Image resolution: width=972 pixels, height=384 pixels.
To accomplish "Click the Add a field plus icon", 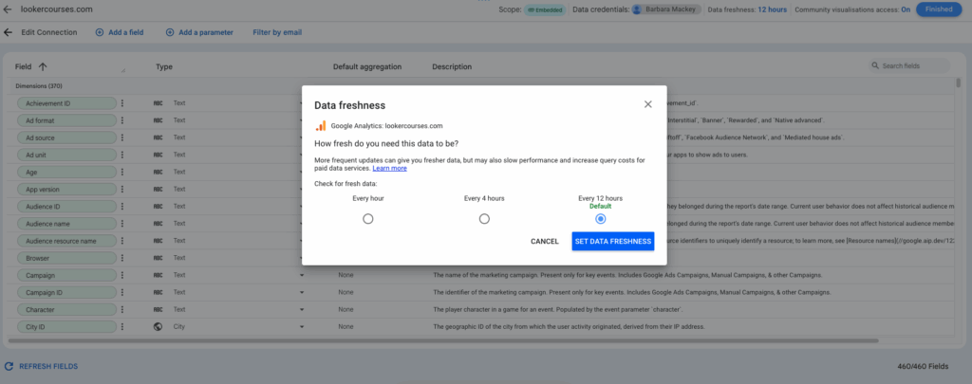I will click(100, 32).
